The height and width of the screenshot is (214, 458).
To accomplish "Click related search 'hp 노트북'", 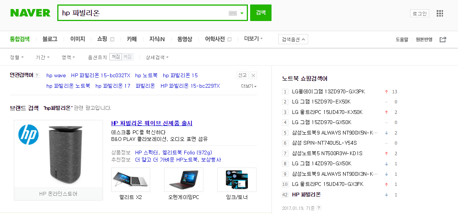I will pos(146,75).
